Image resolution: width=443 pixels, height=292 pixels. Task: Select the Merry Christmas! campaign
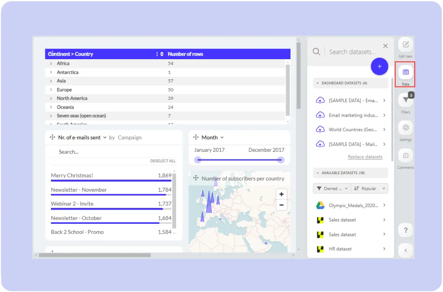111,176
